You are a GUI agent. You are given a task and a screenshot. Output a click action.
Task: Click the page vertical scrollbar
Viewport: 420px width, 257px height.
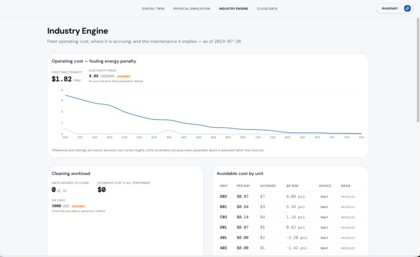pos(418,70)
